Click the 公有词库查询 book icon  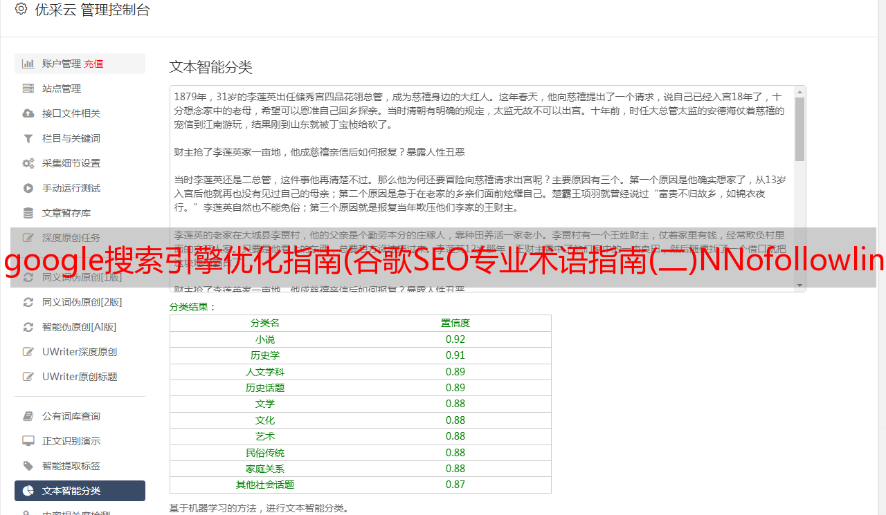pos(28,416)
